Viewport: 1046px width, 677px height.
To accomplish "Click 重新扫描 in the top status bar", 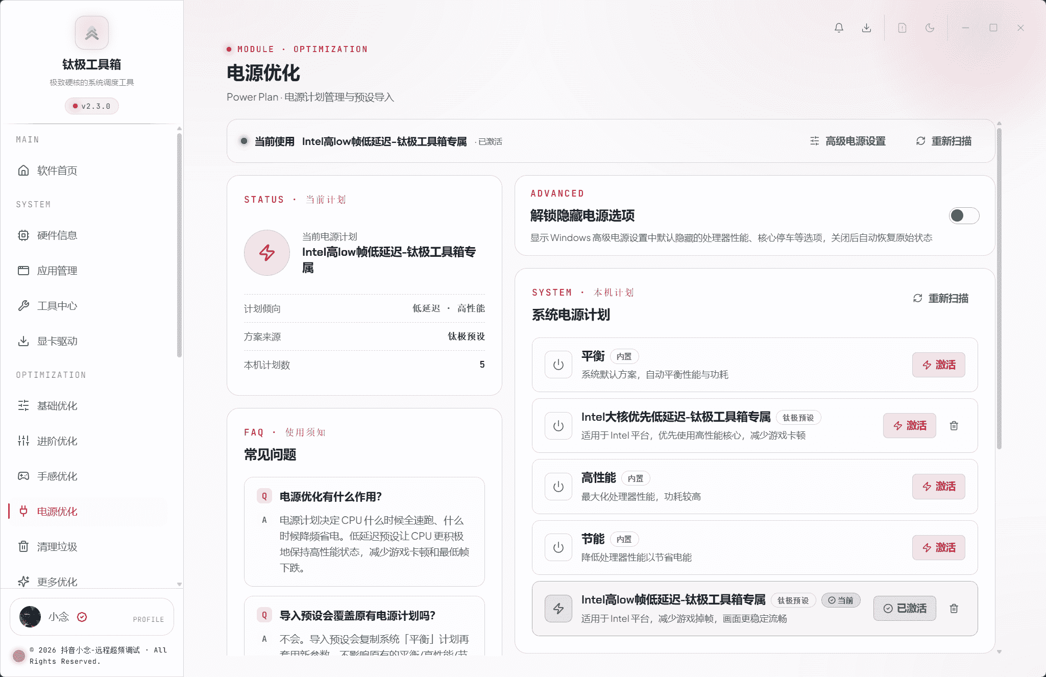I will point(944,141).
